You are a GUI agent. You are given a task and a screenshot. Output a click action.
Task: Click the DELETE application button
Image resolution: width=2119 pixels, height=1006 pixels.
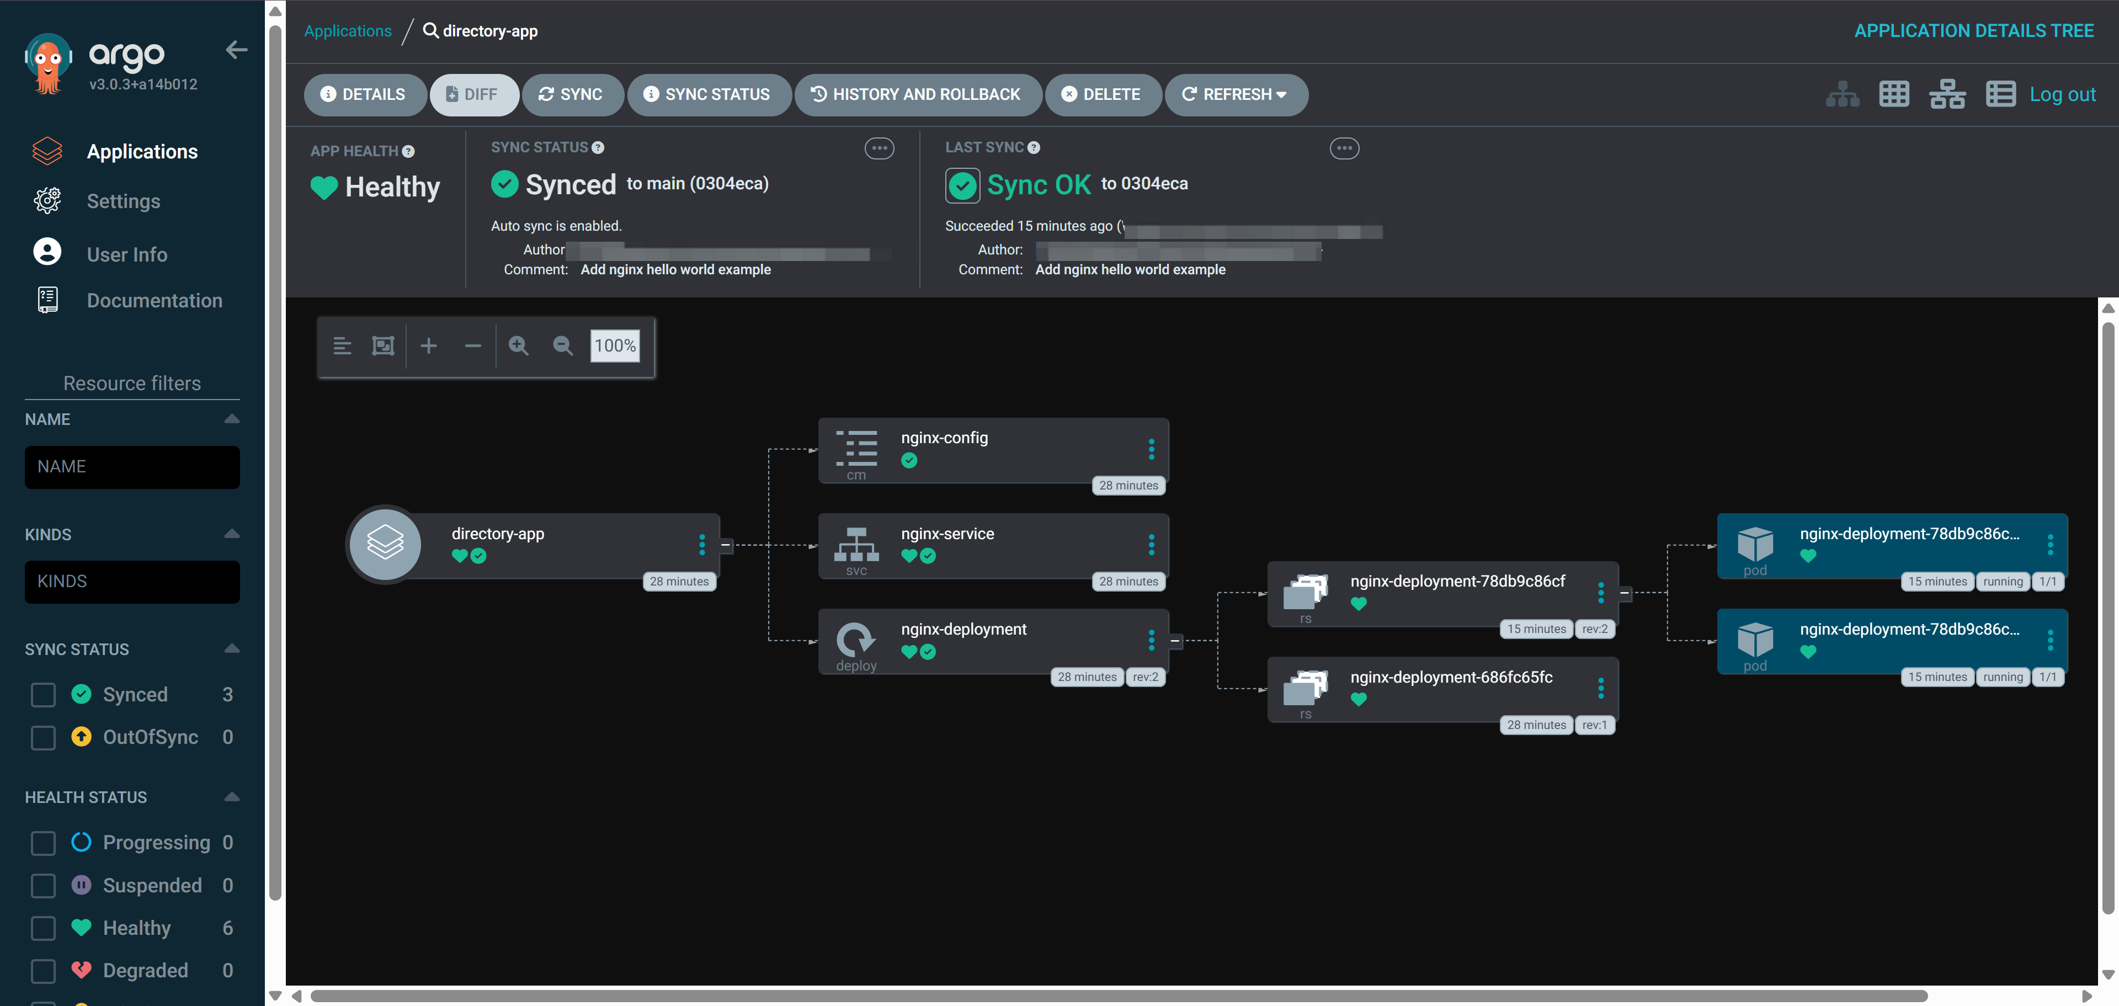[x=1103, y=94]
